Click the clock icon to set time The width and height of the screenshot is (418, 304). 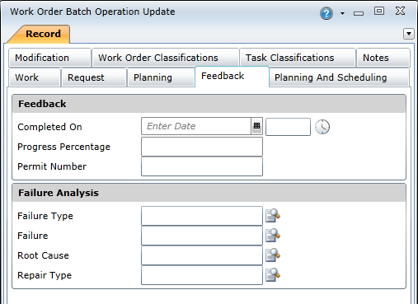pos(322,127)
